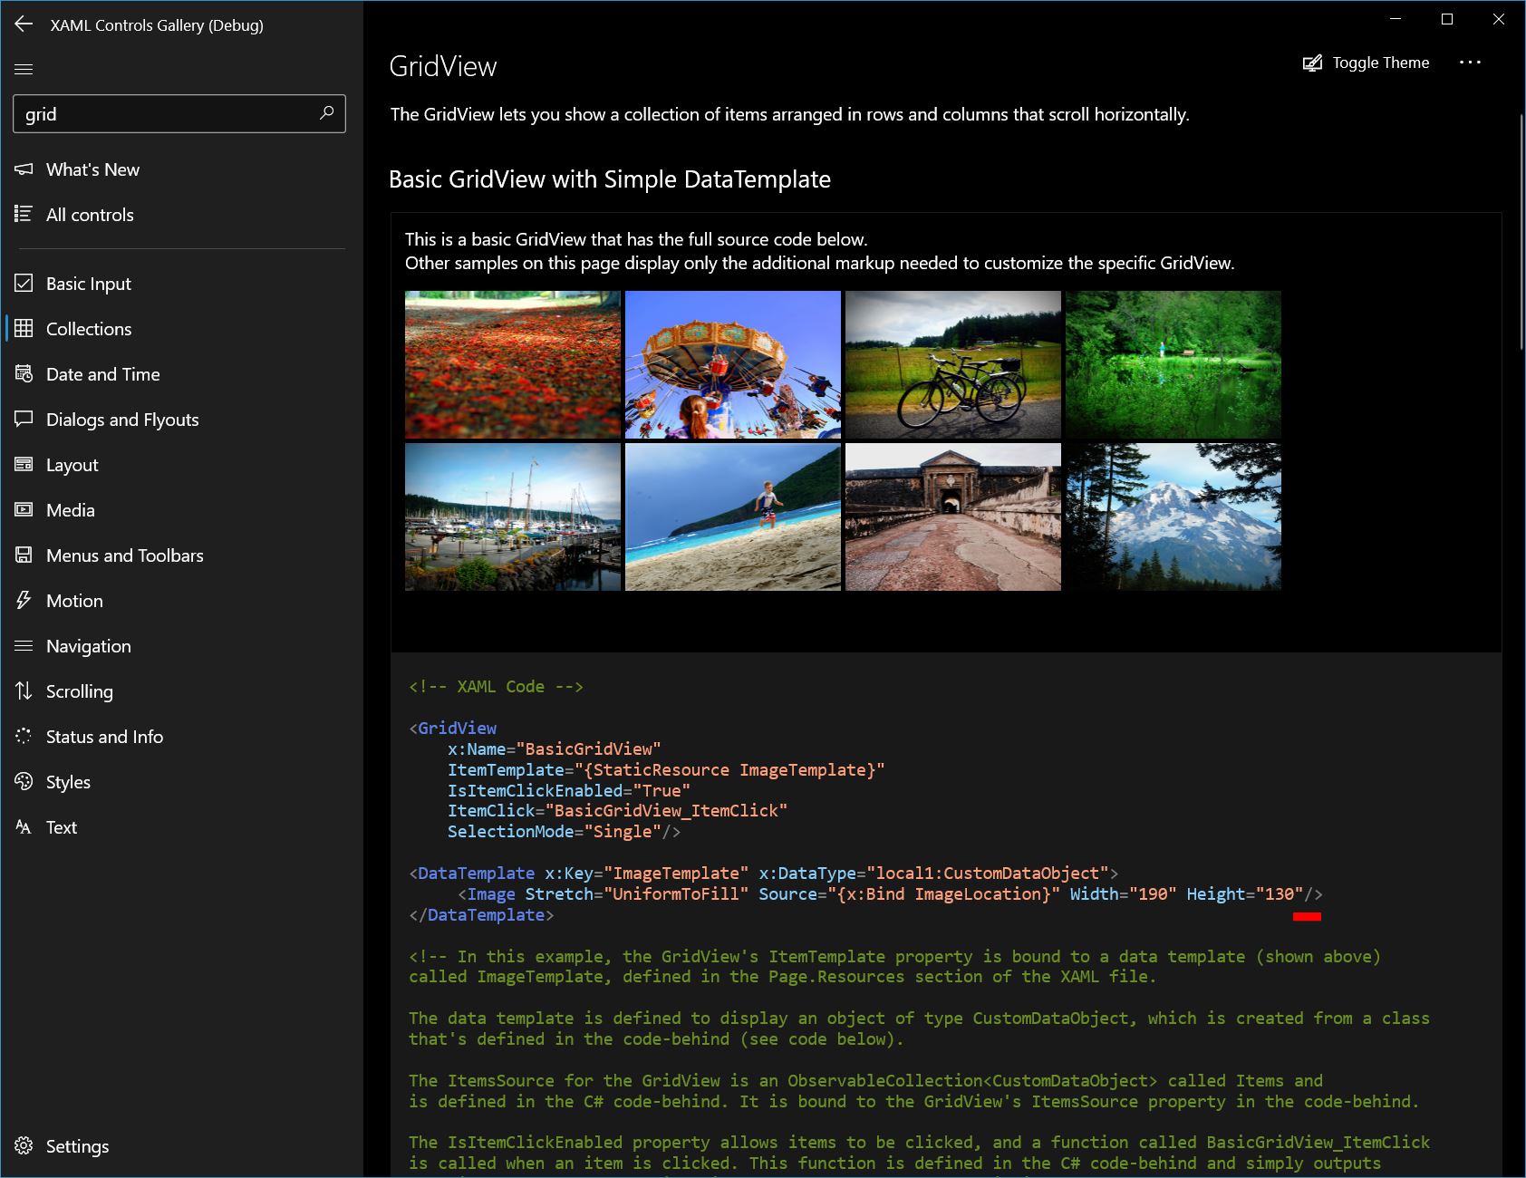Select the Dialogs and Flyouts speech bubble icon
Image resolution: width=1526 pixels, height=1178 pixels.
point(24,419)
